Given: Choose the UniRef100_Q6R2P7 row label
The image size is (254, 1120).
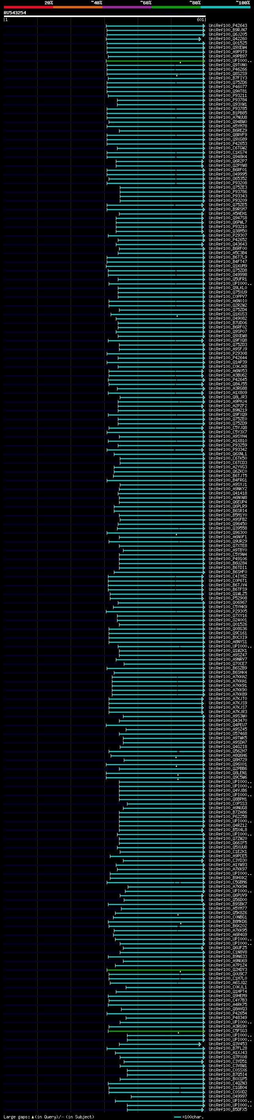Looking at the screenshot, I should pos(227,161).
